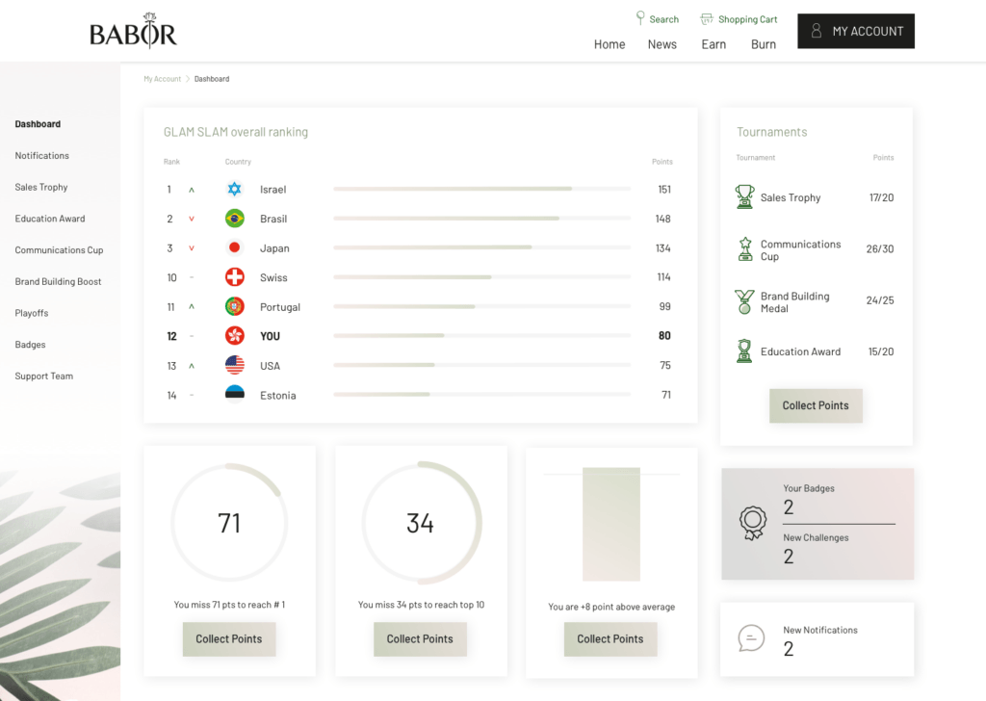Click the user icon in My Account
Viewport: 986px width, 701px height.
817,31
